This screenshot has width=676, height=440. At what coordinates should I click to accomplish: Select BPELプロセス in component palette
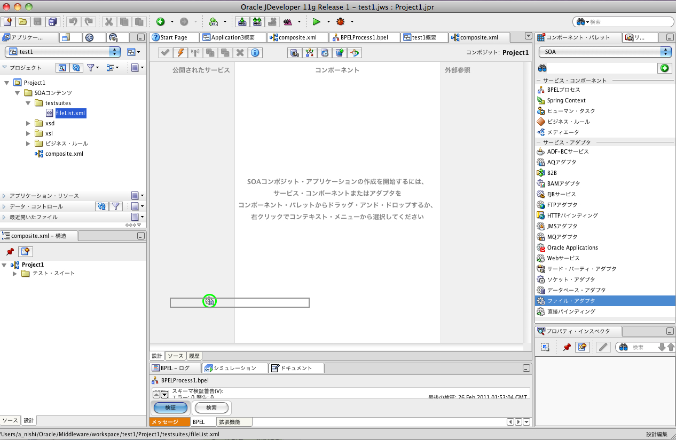tap(564, 90)
